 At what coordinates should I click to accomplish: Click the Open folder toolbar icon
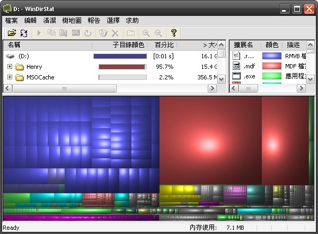pos(12,33)
